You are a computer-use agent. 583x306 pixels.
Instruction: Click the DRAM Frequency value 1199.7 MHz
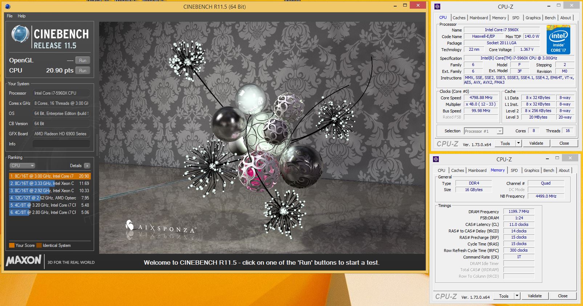click(519, 212)
